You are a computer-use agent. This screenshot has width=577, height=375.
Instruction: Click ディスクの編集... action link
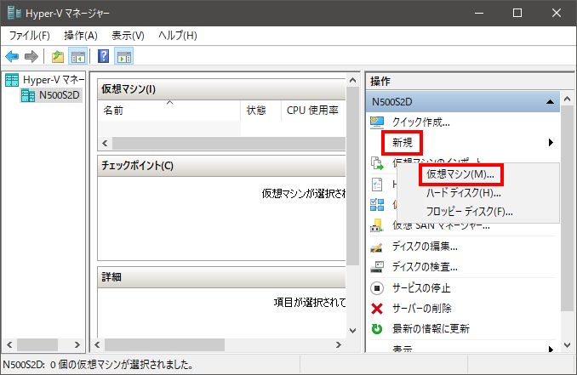pyautogui.click(x=425, y=247)
